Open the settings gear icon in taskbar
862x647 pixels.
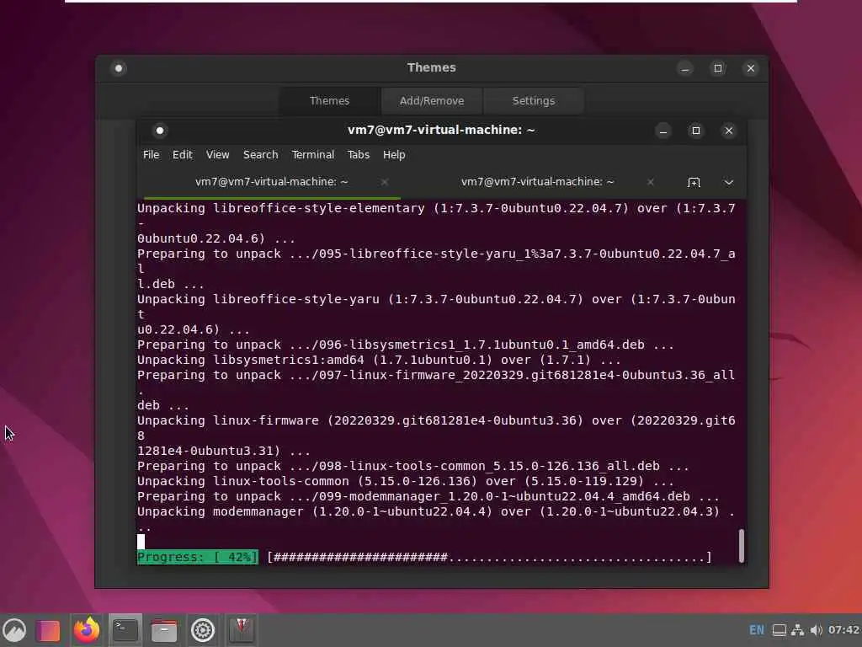(202, 630)
